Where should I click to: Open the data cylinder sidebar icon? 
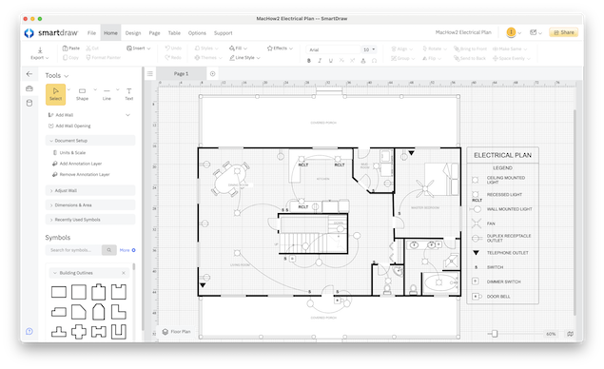(29, 103)
